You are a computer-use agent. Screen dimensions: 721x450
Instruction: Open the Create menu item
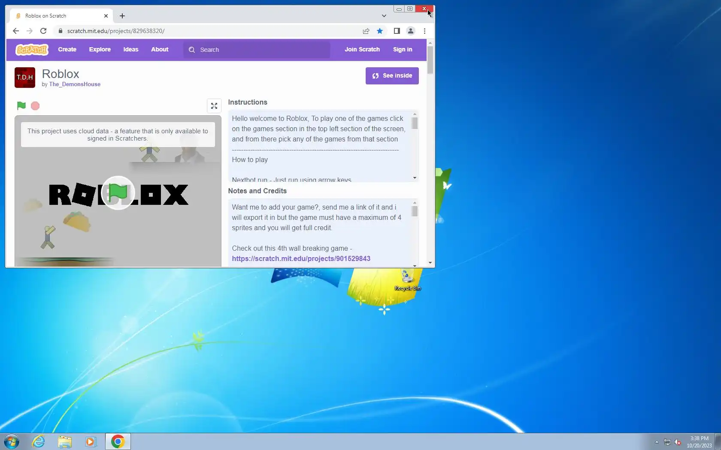click(x=67, y=50)
